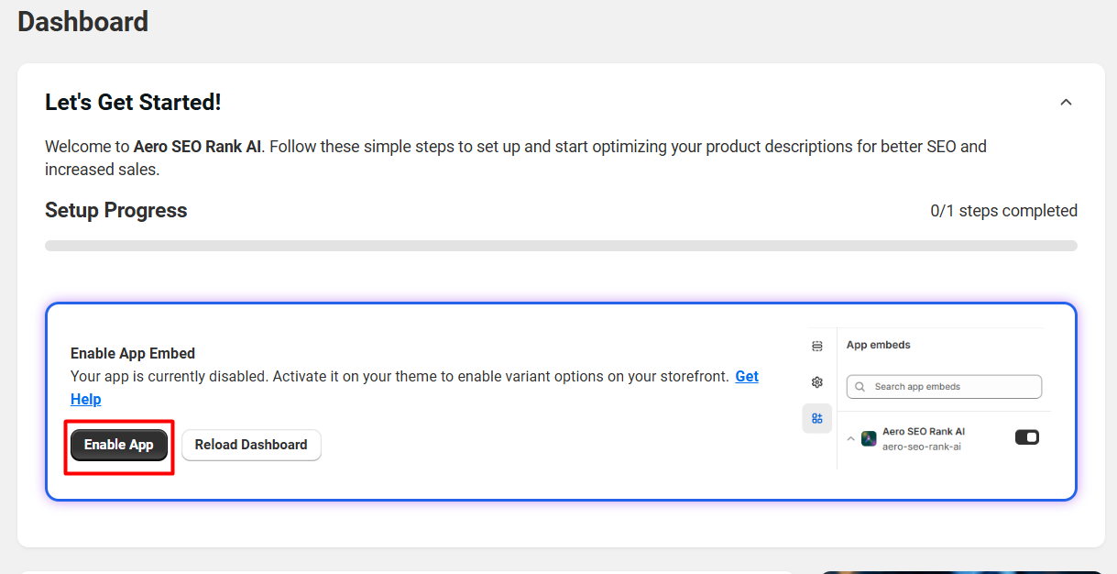Click the Dashboard page title
Viewport: 1117px width, 574px height.
point(83,21)
